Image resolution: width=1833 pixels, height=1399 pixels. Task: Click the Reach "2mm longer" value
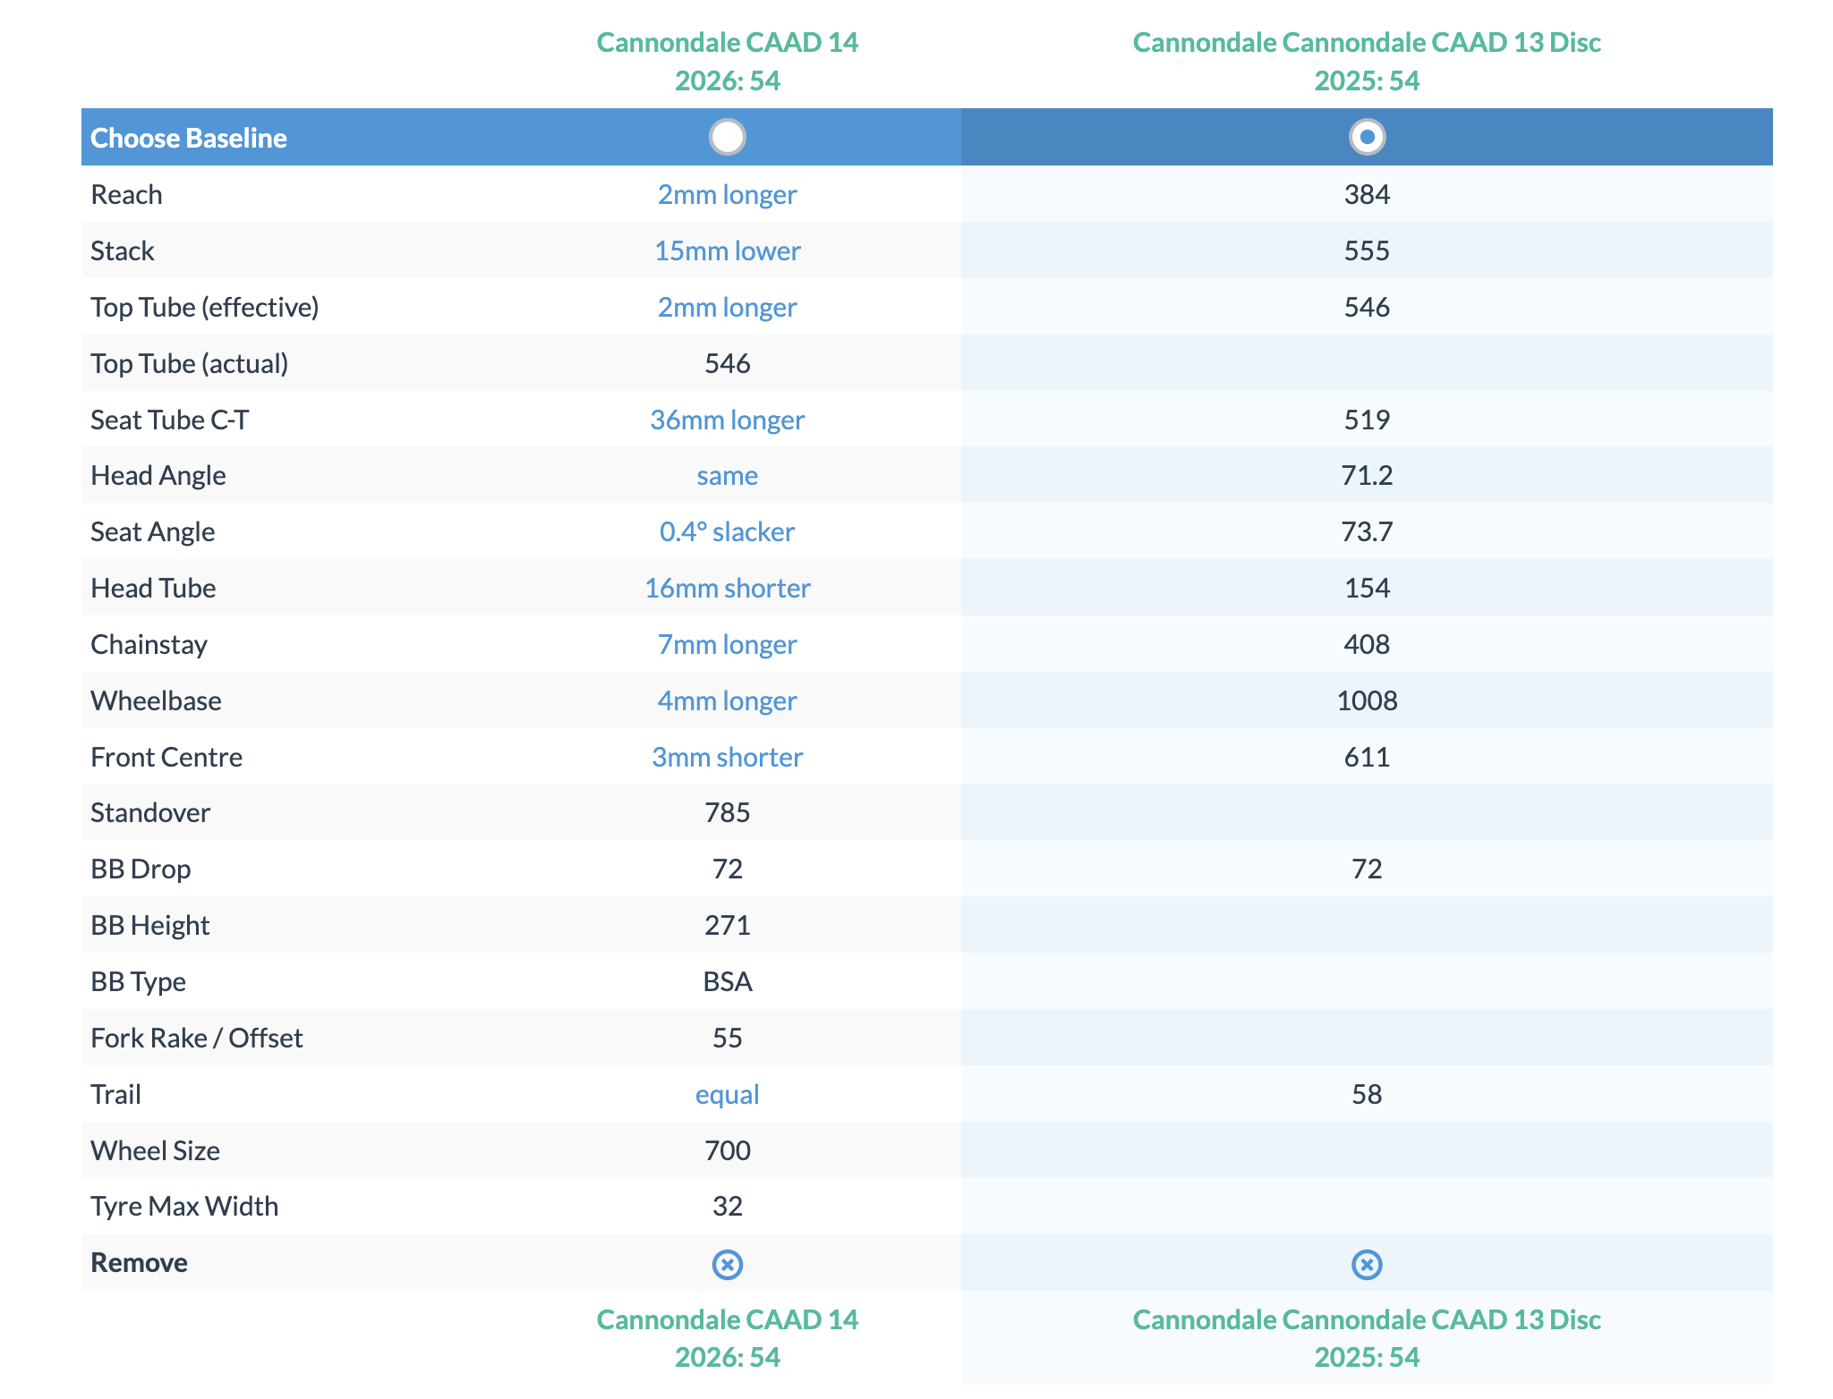tap(727, 194)
